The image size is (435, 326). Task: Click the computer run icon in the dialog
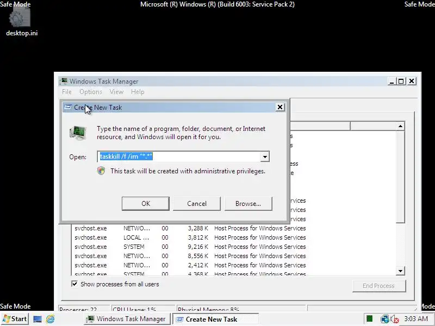click(78, 133)
